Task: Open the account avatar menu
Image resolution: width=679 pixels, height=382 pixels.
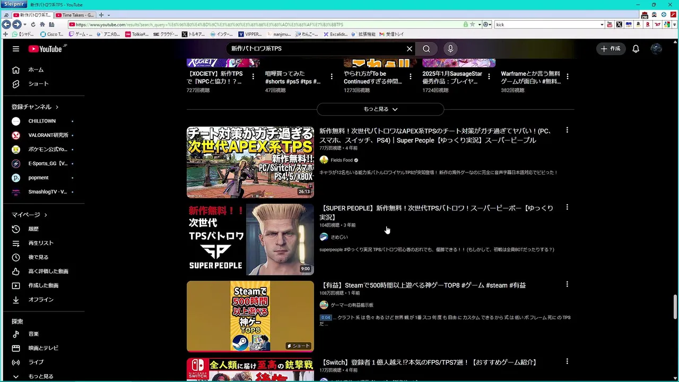Action: click(x=656, y=49)
